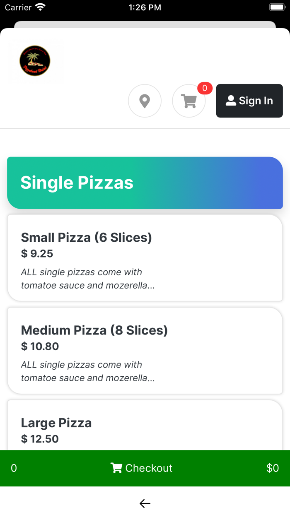The image size is (290, 515).
Task: Open the shopping cart icon
Action: [x=189, y=101]
